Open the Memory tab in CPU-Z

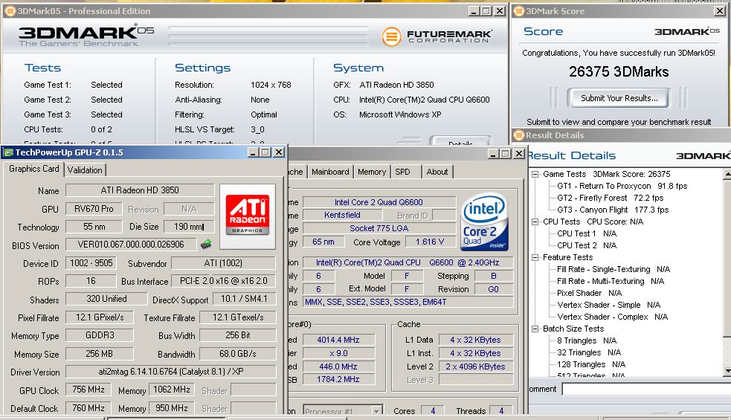coord(372,172)
